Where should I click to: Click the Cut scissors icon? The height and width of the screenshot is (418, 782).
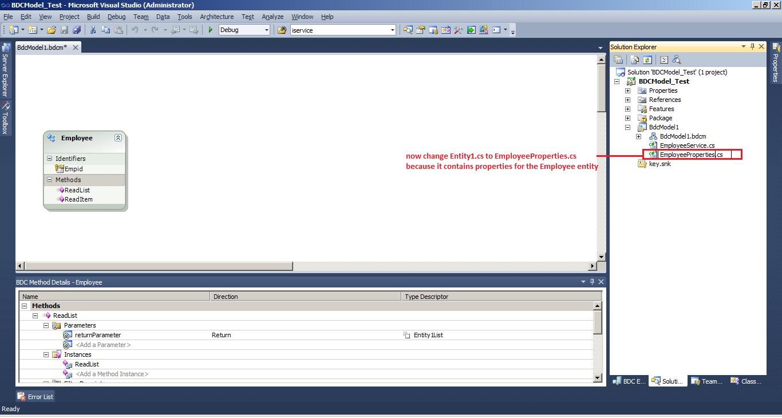coord(94,30)
